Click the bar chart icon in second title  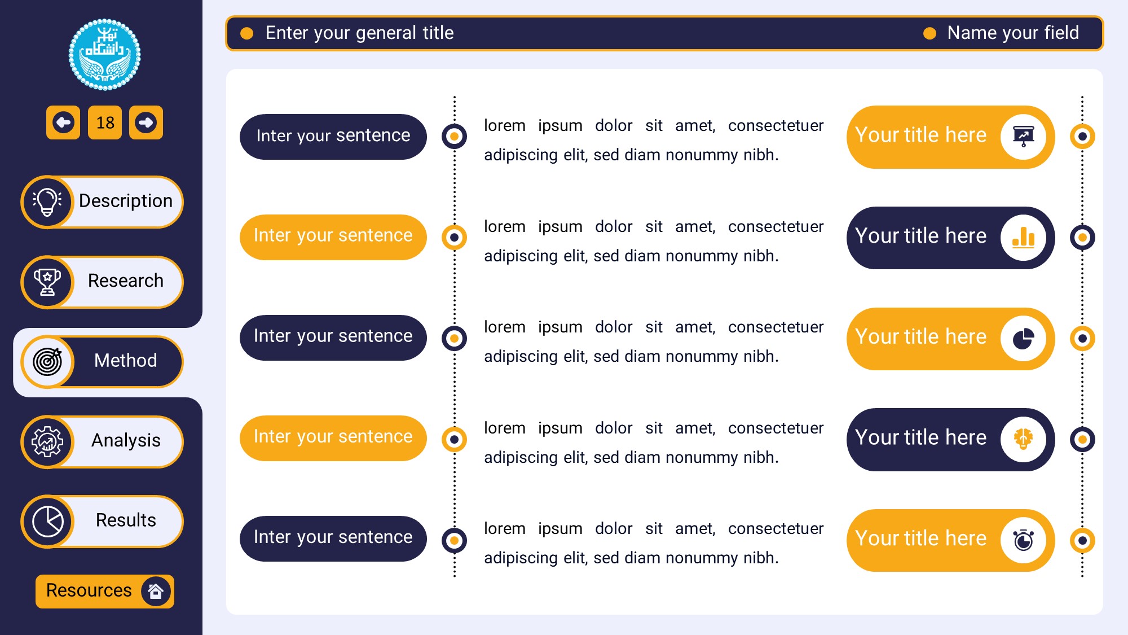tap(1023, 238)
